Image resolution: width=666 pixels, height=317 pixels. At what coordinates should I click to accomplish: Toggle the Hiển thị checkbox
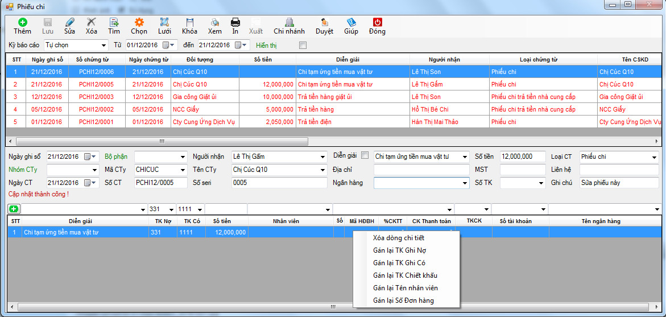point(303,44)
